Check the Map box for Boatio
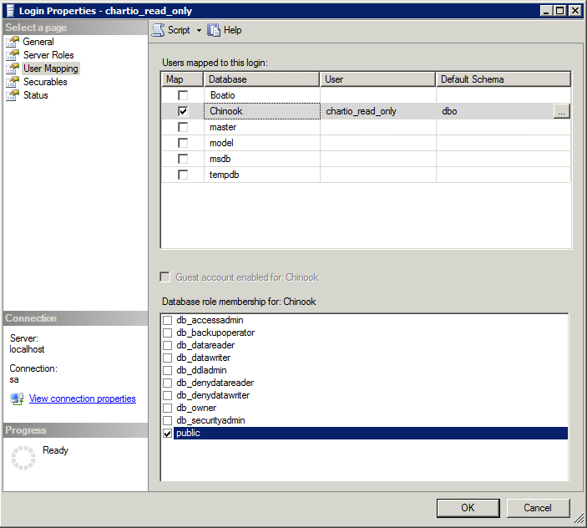Image resolution: width=587 pixels, height=528 pixels. coord(183,95)
